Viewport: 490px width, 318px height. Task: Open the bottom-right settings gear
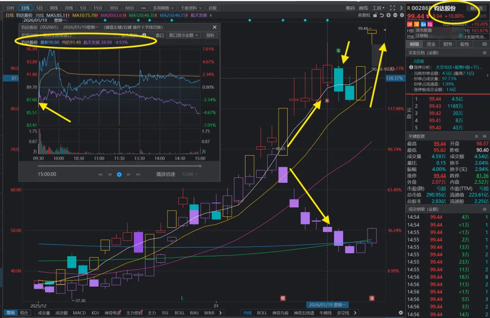click(401, 313)
